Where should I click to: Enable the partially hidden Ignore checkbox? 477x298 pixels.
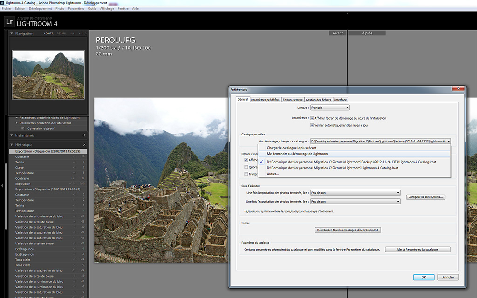pos(246,167)
